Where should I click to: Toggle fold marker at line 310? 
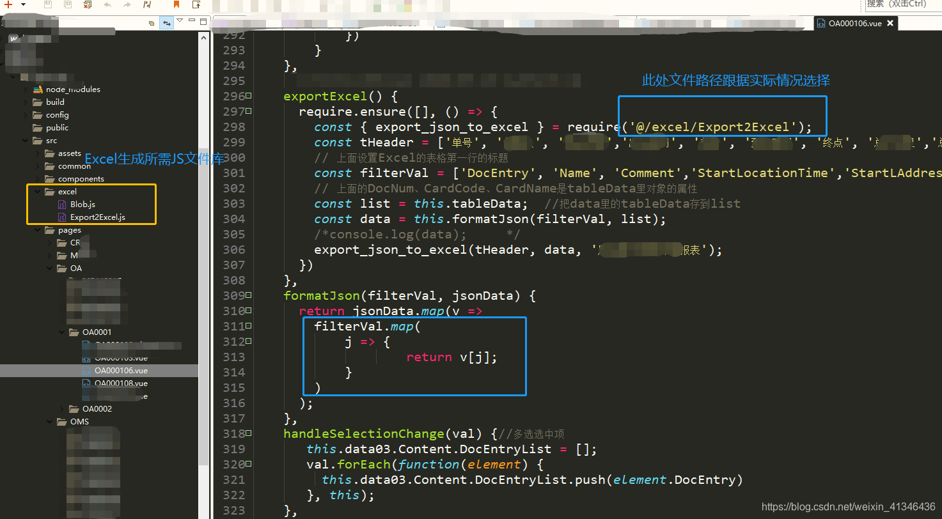(249, 311)
